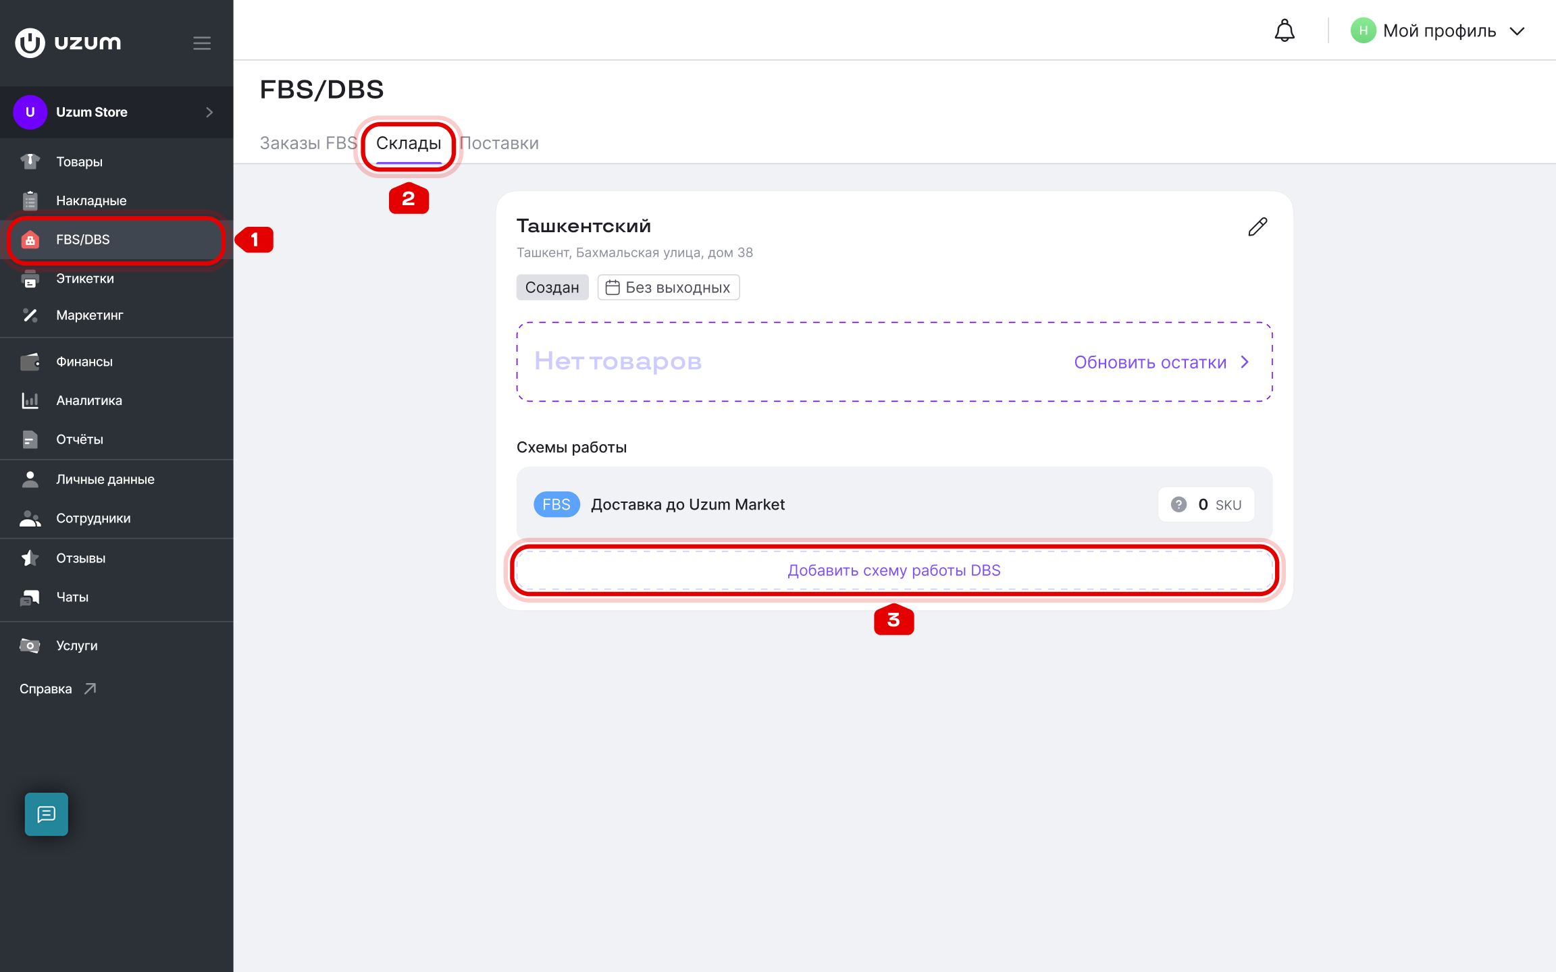1556x972 pixels.
Task: Click the Чаты speech bubble icon
Action: pos(30,597)
